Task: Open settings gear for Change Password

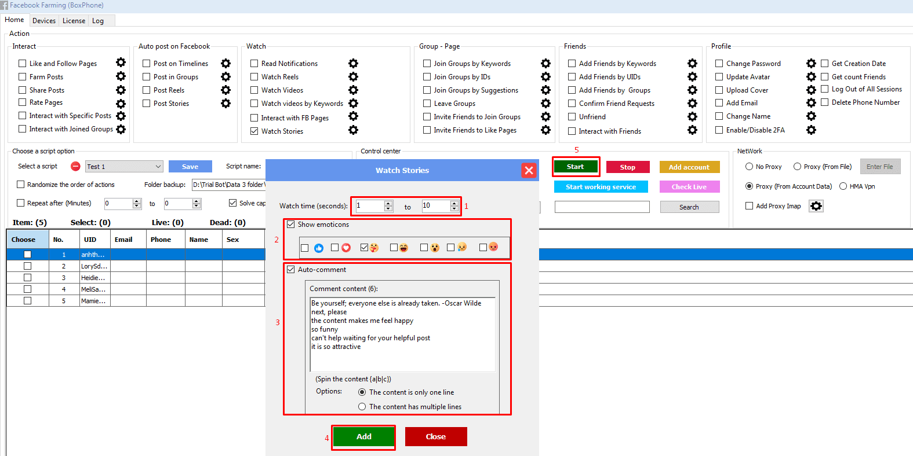Action: coord(811,63)
